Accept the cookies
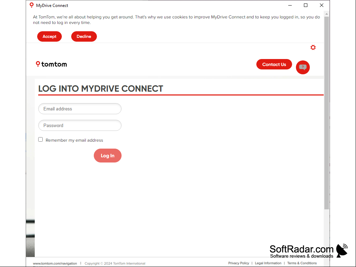Image resolution: width=356 pixels, height=267 pixels. [x=50, y=36]
